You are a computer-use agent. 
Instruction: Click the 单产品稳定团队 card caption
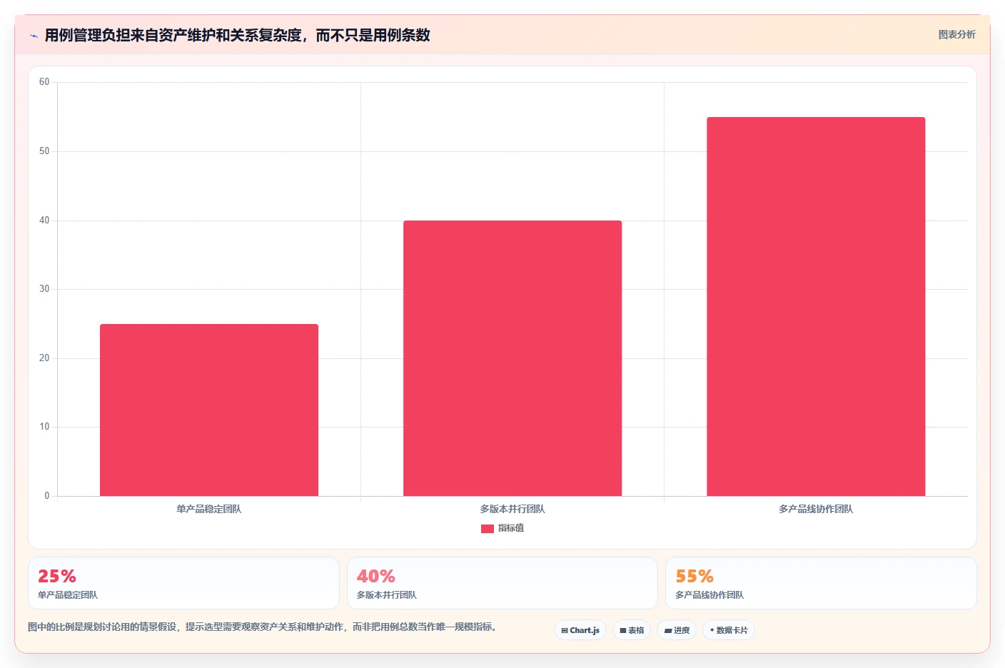tap(68, 594)
